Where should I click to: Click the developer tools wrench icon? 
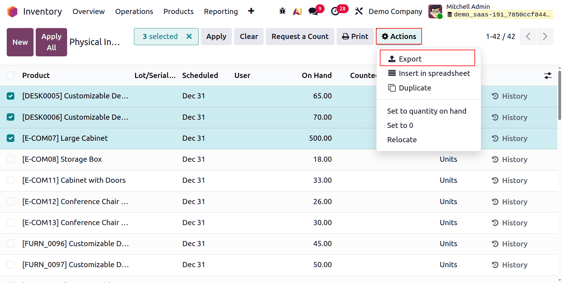pyautogui.click(x=359, y=11)
